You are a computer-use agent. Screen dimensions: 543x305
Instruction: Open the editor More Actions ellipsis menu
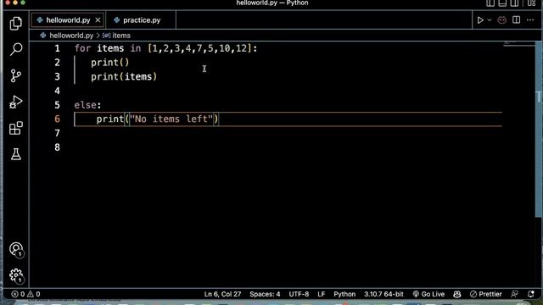(530, 20)
